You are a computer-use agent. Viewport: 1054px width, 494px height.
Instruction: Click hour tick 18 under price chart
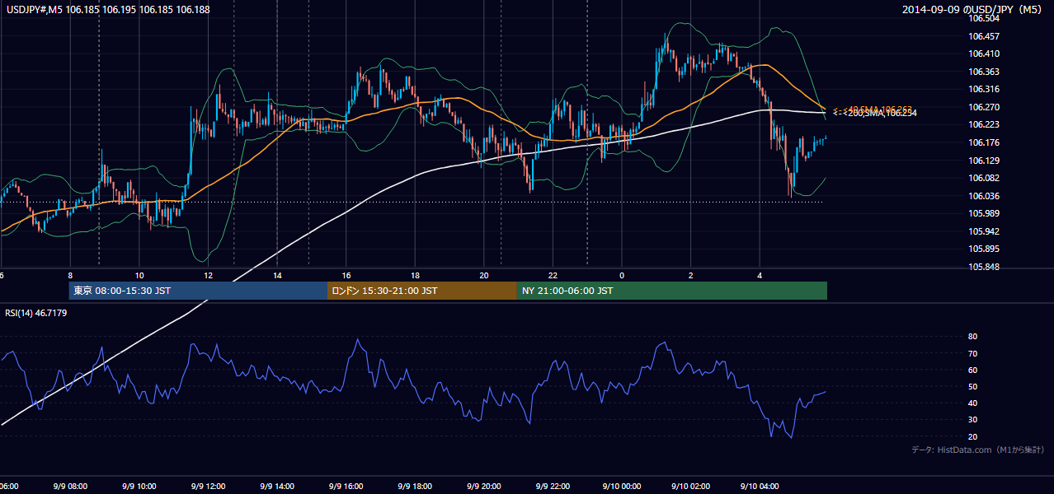click(416, 276)
